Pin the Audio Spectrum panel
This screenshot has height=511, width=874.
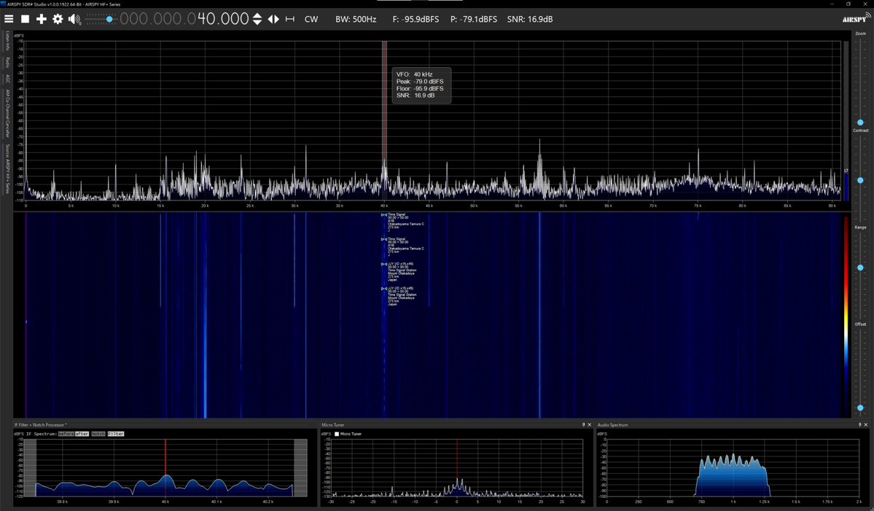pyautogui.click(x=859, y=425)
